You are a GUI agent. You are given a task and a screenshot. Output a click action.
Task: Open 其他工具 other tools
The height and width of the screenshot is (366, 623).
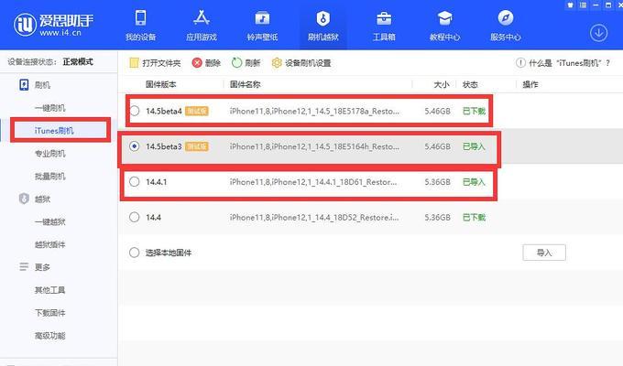pyautogui.click(x=50, y=290)
